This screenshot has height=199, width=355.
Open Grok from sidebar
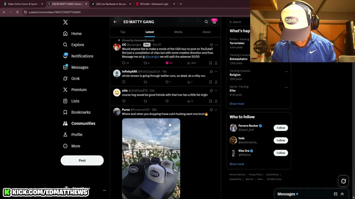(x=71, y=78)
